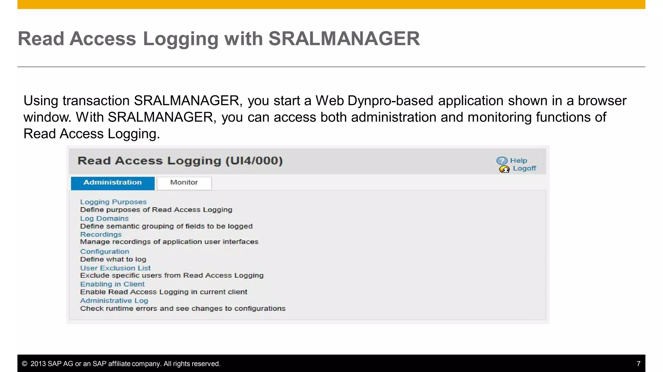The image size is (663, 372).
Task: Open the Administrative Log link
Action: pyautogui.click(x=114, y=301)
